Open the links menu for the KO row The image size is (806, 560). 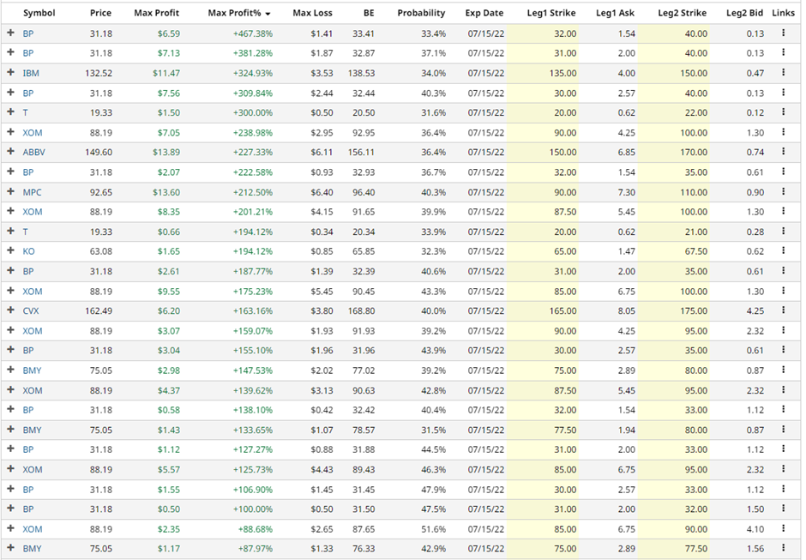click(783, 251)
